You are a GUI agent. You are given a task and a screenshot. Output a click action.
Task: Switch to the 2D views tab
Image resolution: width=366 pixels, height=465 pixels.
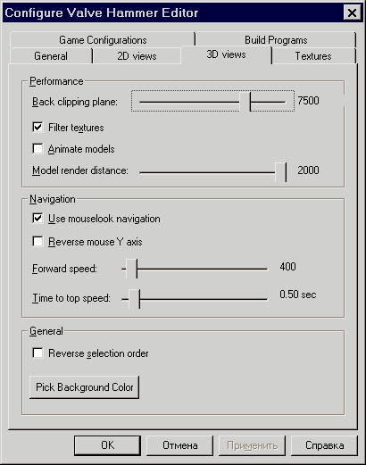pyautogui.click(x=137, y=56)
